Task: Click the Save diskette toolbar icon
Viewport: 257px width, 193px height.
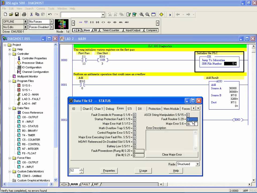Action: coord(17,14)
